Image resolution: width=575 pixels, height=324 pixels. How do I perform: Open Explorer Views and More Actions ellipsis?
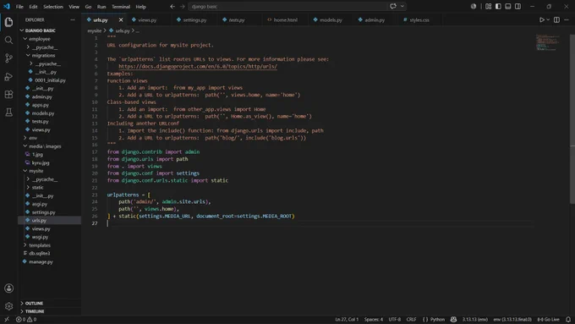(73, 19)
